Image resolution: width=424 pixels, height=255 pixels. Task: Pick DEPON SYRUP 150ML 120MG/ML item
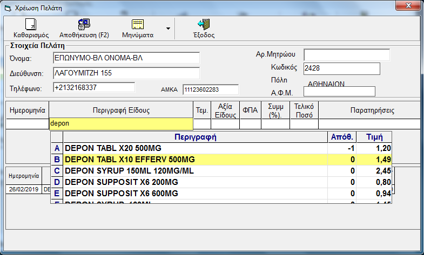[x=221, y=171]
